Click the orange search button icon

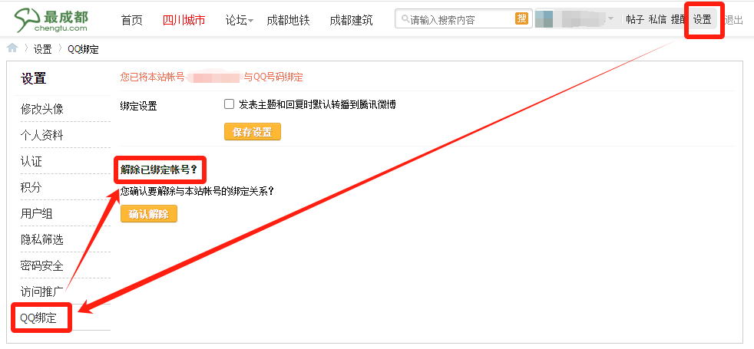point(521,19)
